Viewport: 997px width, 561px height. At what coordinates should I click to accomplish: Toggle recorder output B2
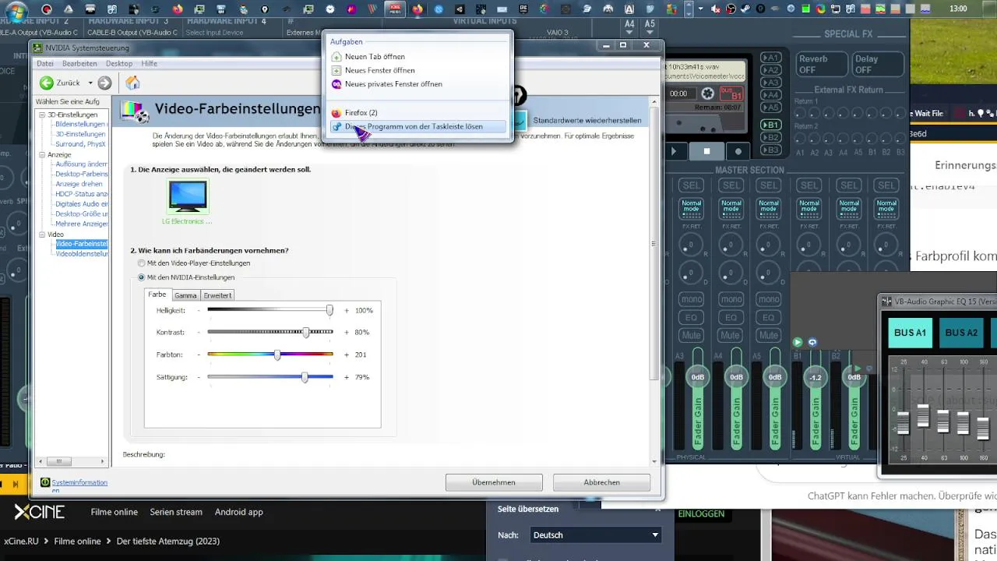(x=770, y=137)
